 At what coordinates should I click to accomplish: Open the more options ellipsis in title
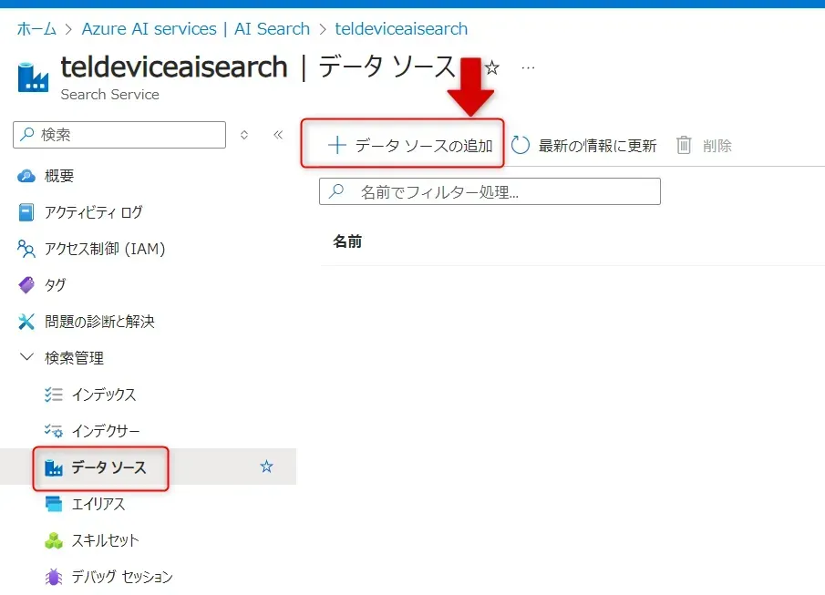tap(528, 68)
